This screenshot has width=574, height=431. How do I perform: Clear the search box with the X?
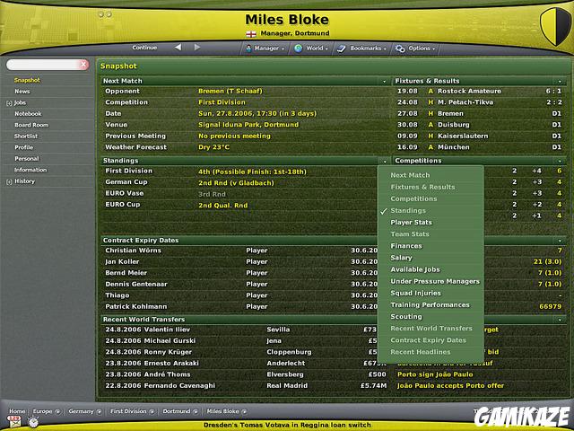[83, 65]
